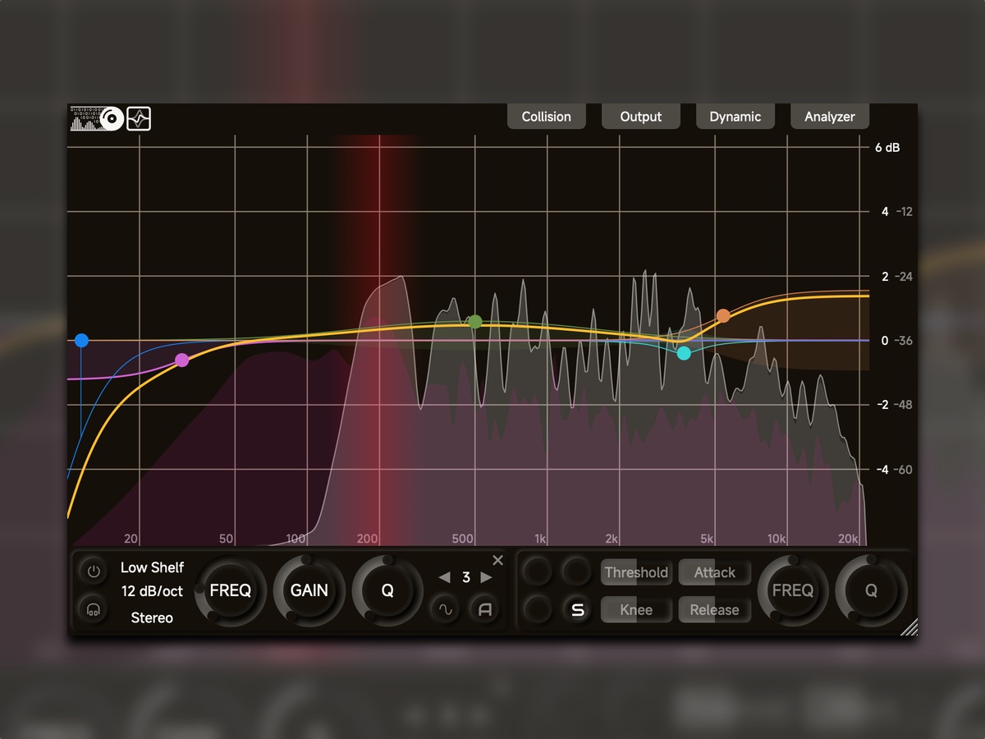Click the GAIN knob for the current band
Screen dimensions: 985x739
(x=309, y=590)
